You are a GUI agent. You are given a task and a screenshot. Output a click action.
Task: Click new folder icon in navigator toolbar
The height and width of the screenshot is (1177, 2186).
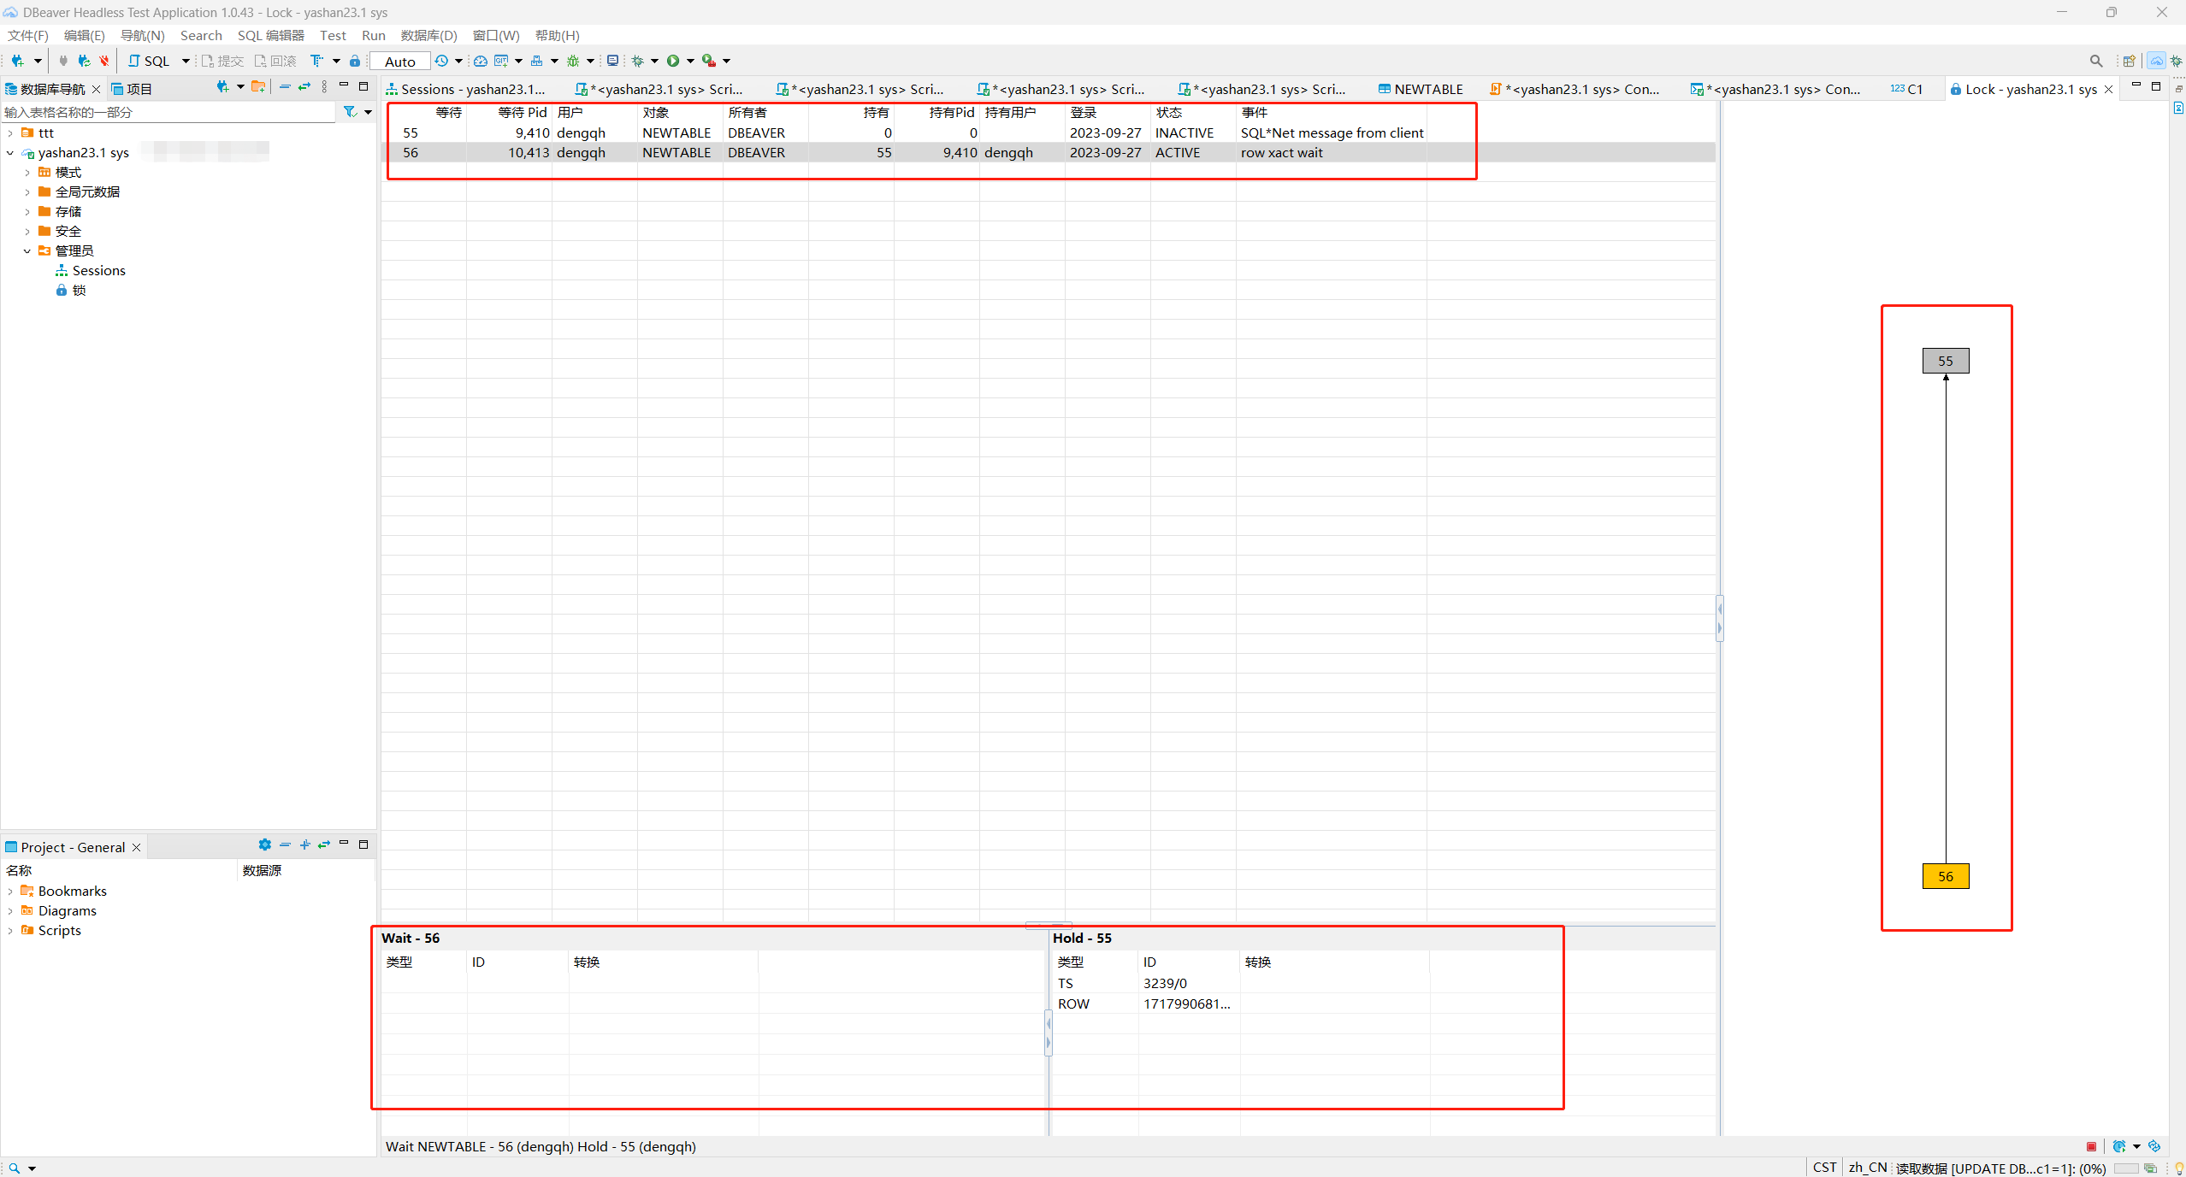(258, 86)
